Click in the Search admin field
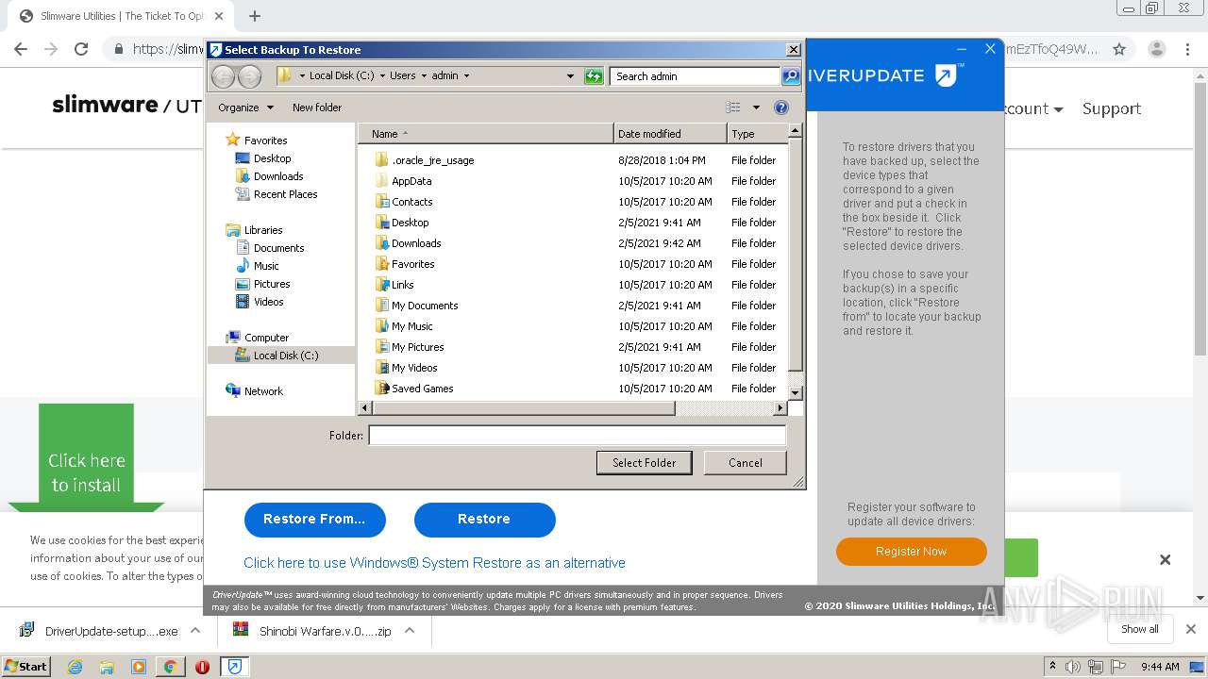The image size is (1208, 679). pyautogui.click(x=695, y=76)
